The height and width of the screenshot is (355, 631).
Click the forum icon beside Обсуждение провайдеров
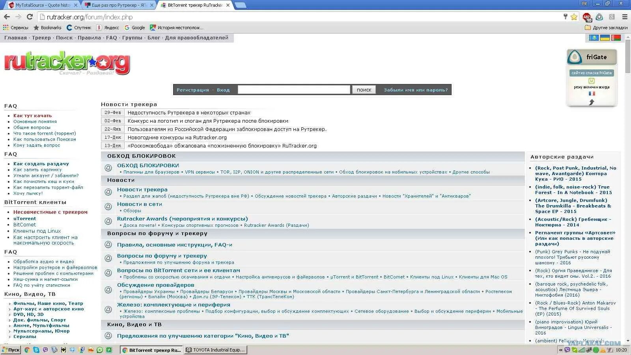pos(108,290)
